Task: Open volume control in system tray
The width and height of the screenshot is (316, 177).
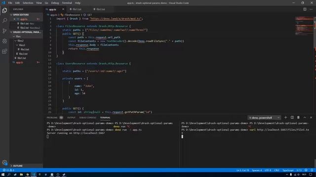Action: [x=298, y=175]
